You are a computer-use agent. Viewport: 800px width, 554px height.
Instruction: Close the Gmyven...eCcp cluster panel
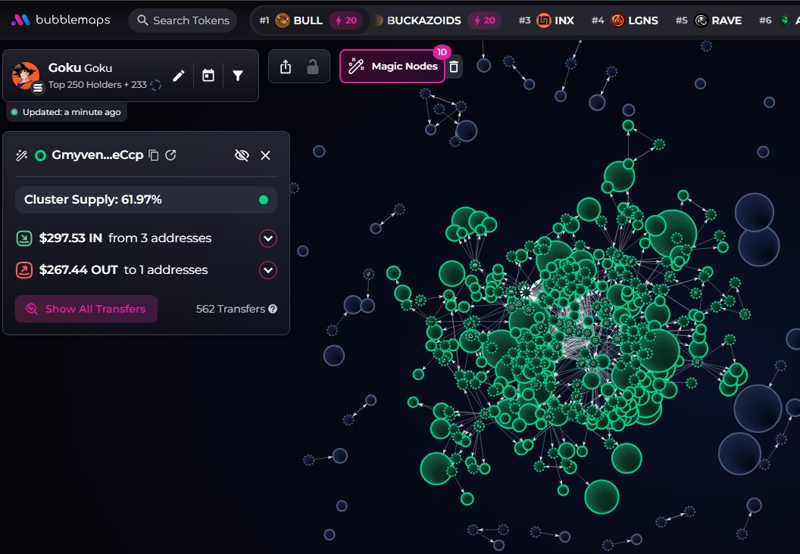265,155
